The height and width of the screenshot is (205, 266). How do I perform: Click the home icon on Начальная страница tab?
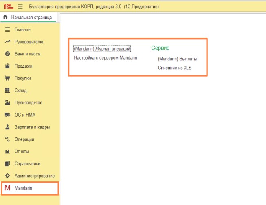coord(5,17)
